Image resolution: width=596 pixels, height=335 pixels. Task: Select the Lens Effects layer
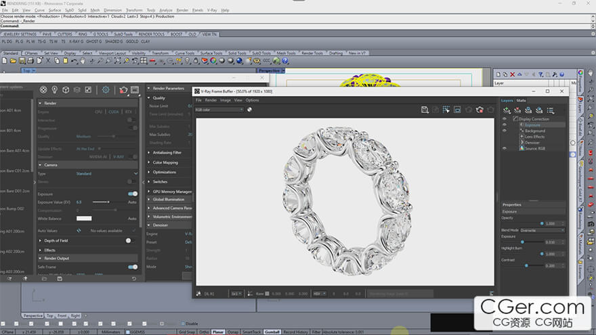[534, 137]
